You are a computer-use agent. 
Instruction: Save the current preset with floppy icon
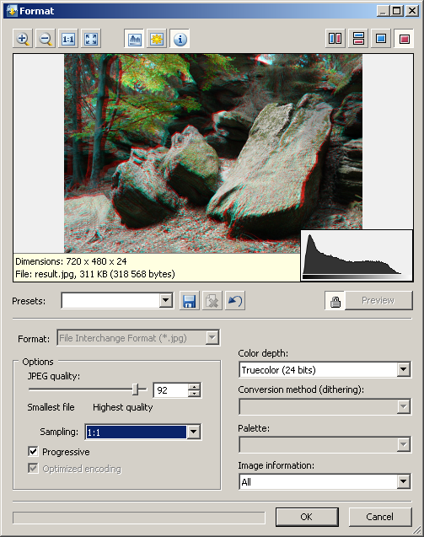click(189, 301)
